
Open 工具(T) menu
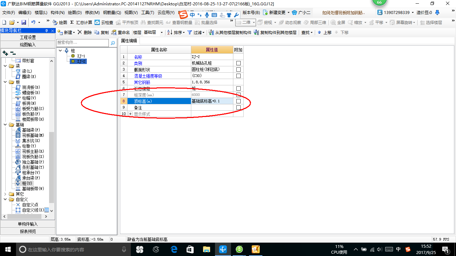(x=148, y=13)
